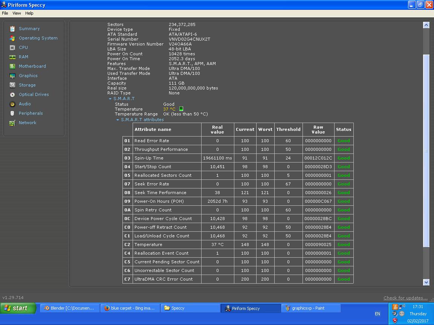
Task: Click the Peripherals mouse icon
Action: point(12,113)
